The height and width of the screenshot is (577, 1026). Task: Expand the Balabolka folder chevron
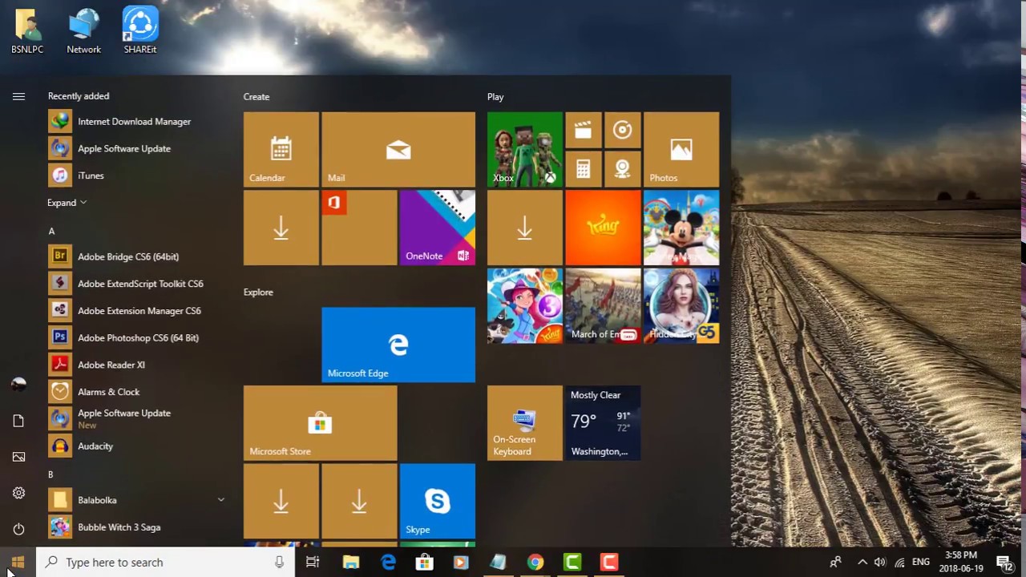pos(220,500)
